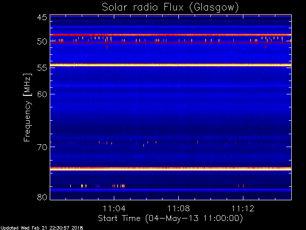Click the '11:08' time tick label
306x230 pixels.
point(178,208)
